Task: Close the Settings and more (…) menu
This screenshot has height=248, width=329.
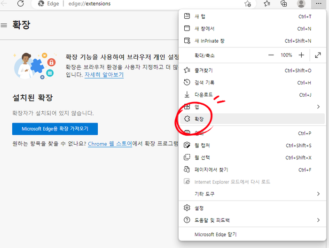Action: [319, 4]
